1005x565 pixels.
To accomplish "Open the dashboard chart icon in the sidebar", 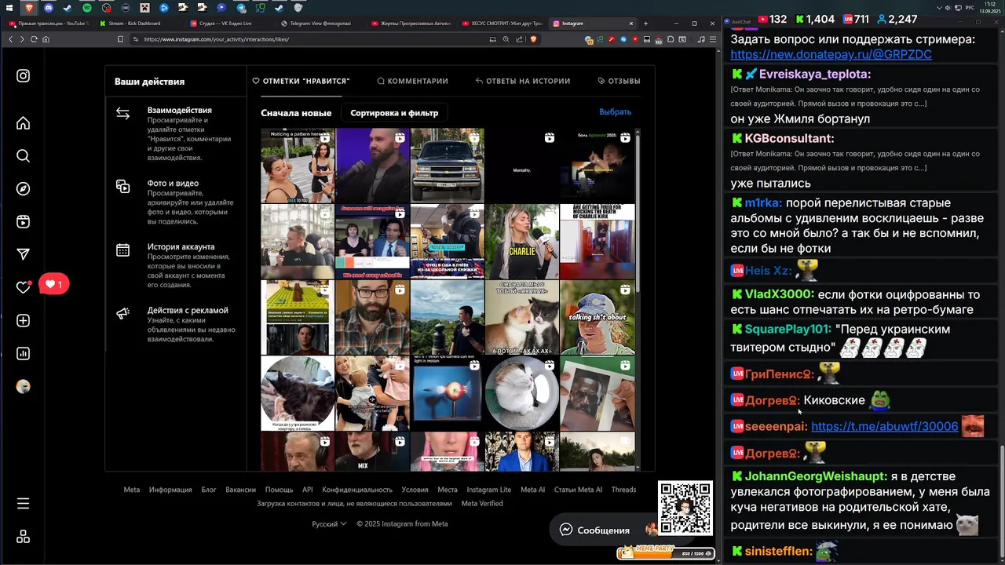I will [x=24, y=353].
